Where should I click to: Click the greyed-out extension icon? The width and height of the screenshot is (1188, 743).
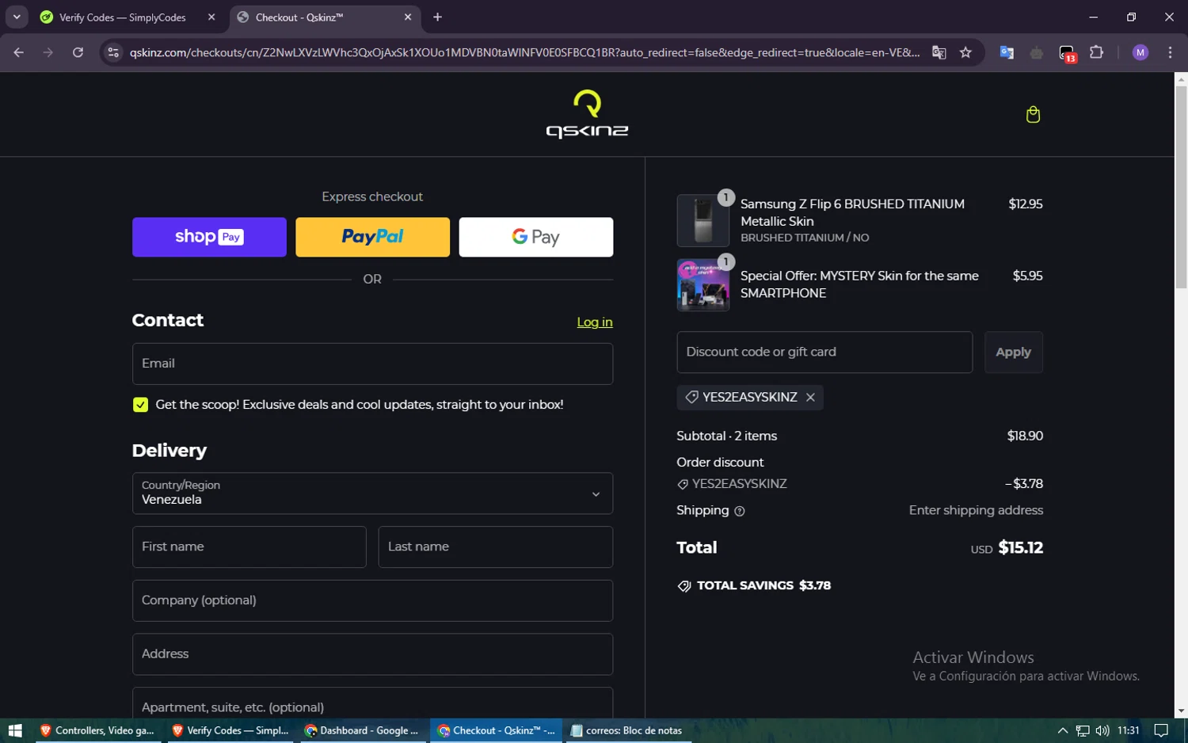[1037, 52]
